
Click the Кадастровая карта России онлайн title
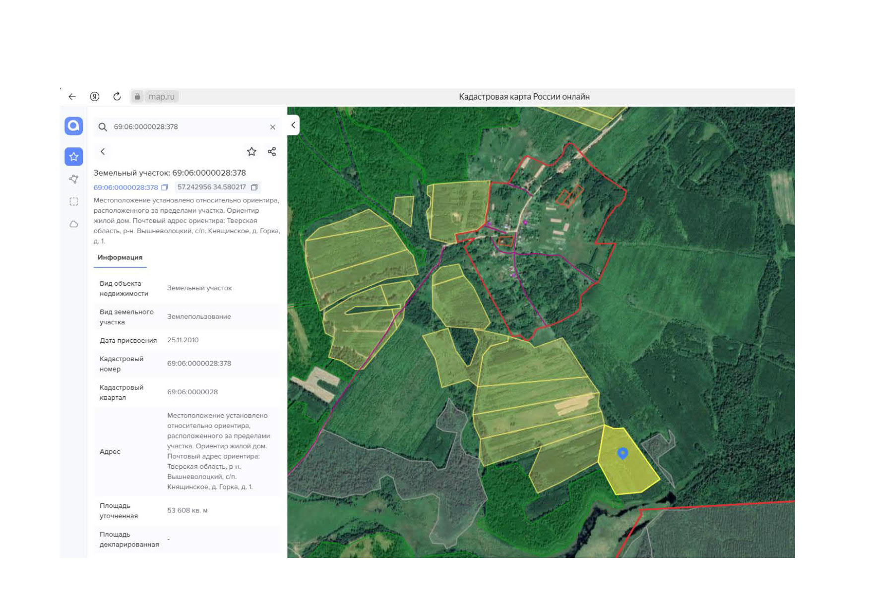524,97
